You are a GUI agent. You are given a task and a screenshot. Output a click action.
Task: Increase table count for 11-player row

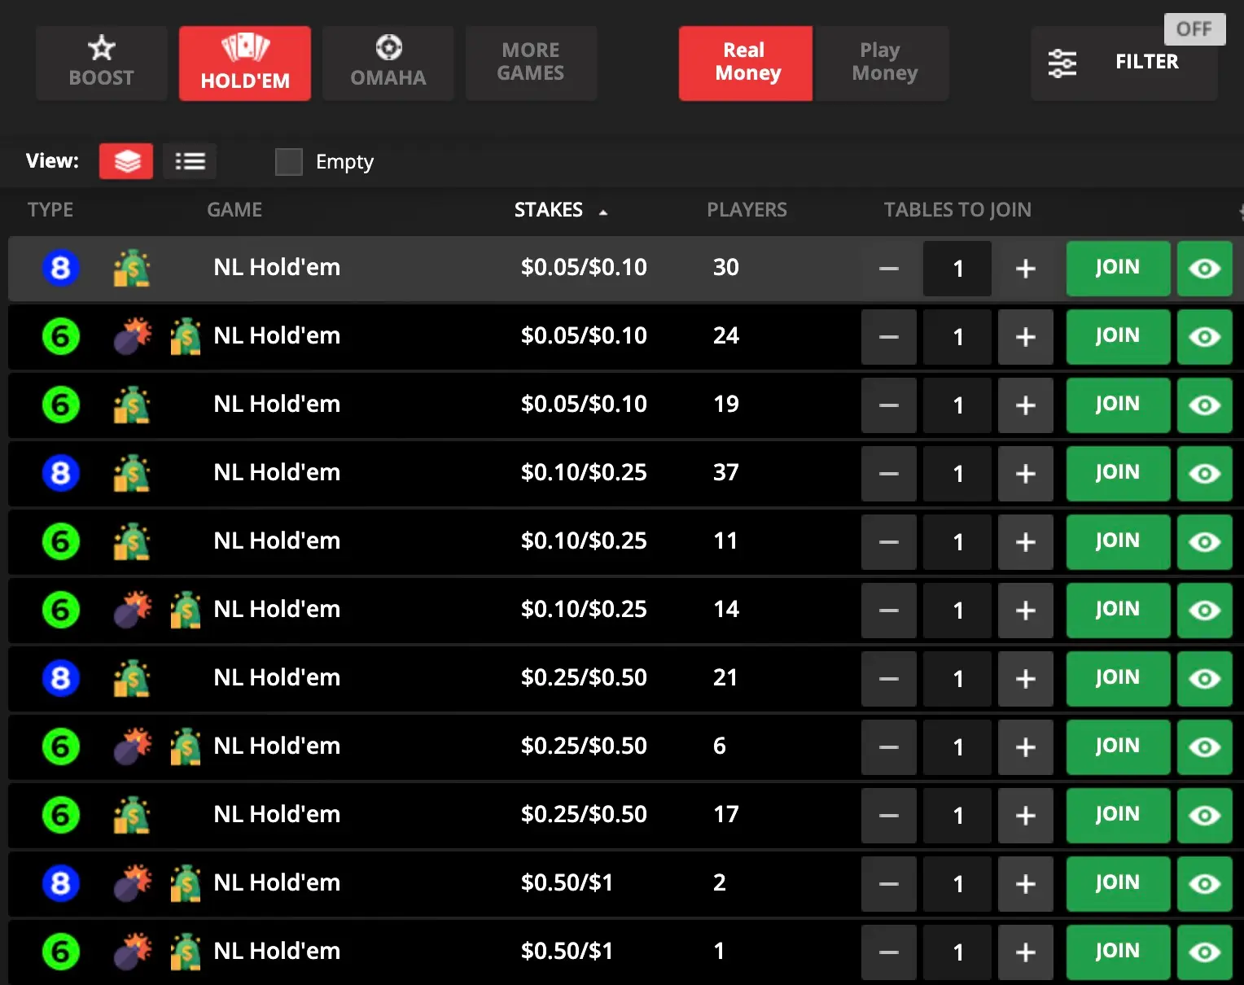(1026, 541)
